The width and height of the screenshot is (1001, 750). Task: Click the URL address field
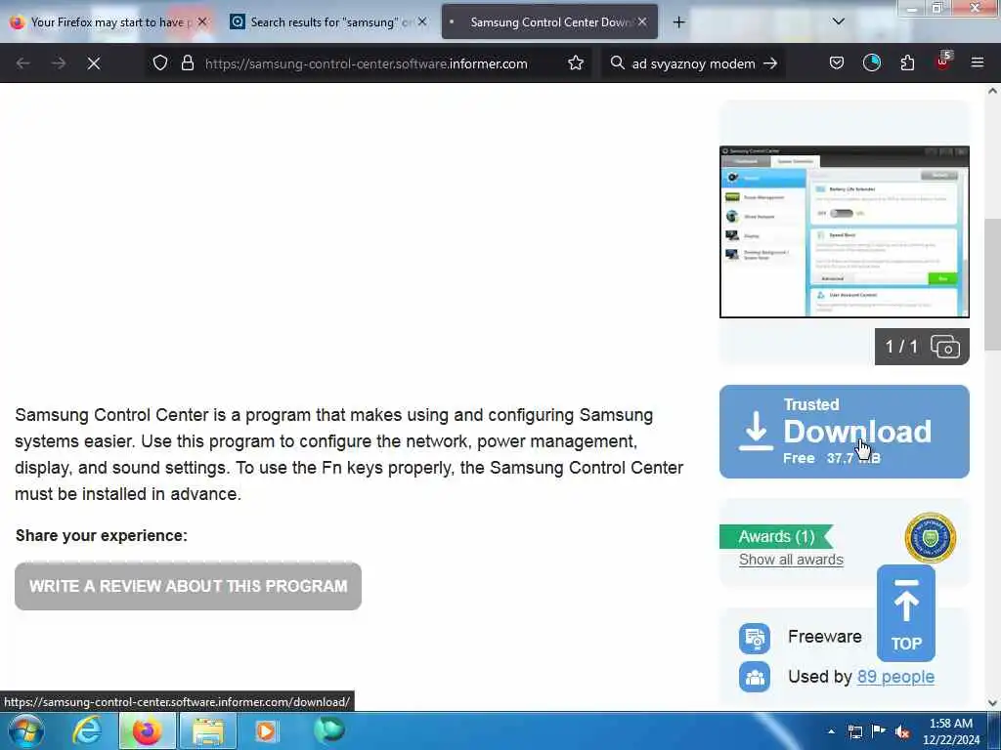coord(366,63)
